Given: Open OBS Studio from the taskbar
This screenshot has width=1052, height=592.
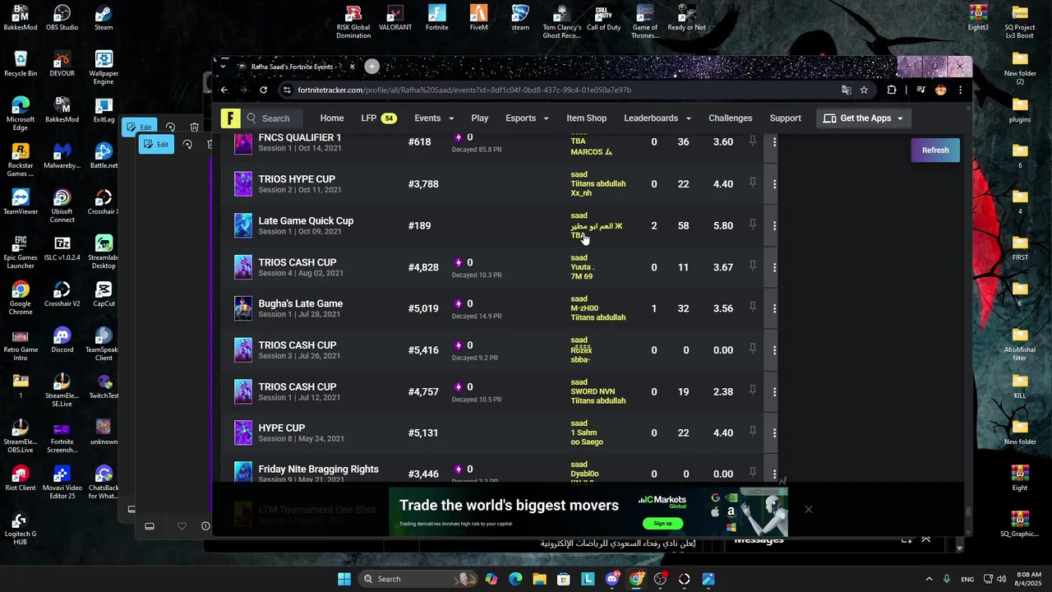Looking at the screenshot, I should (660, 579).
